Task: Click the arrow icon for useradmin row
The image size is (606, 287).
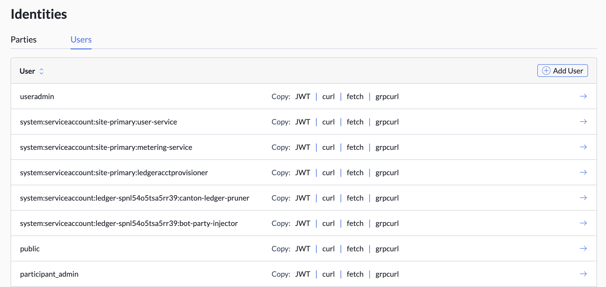Action: tap(583, 96)
